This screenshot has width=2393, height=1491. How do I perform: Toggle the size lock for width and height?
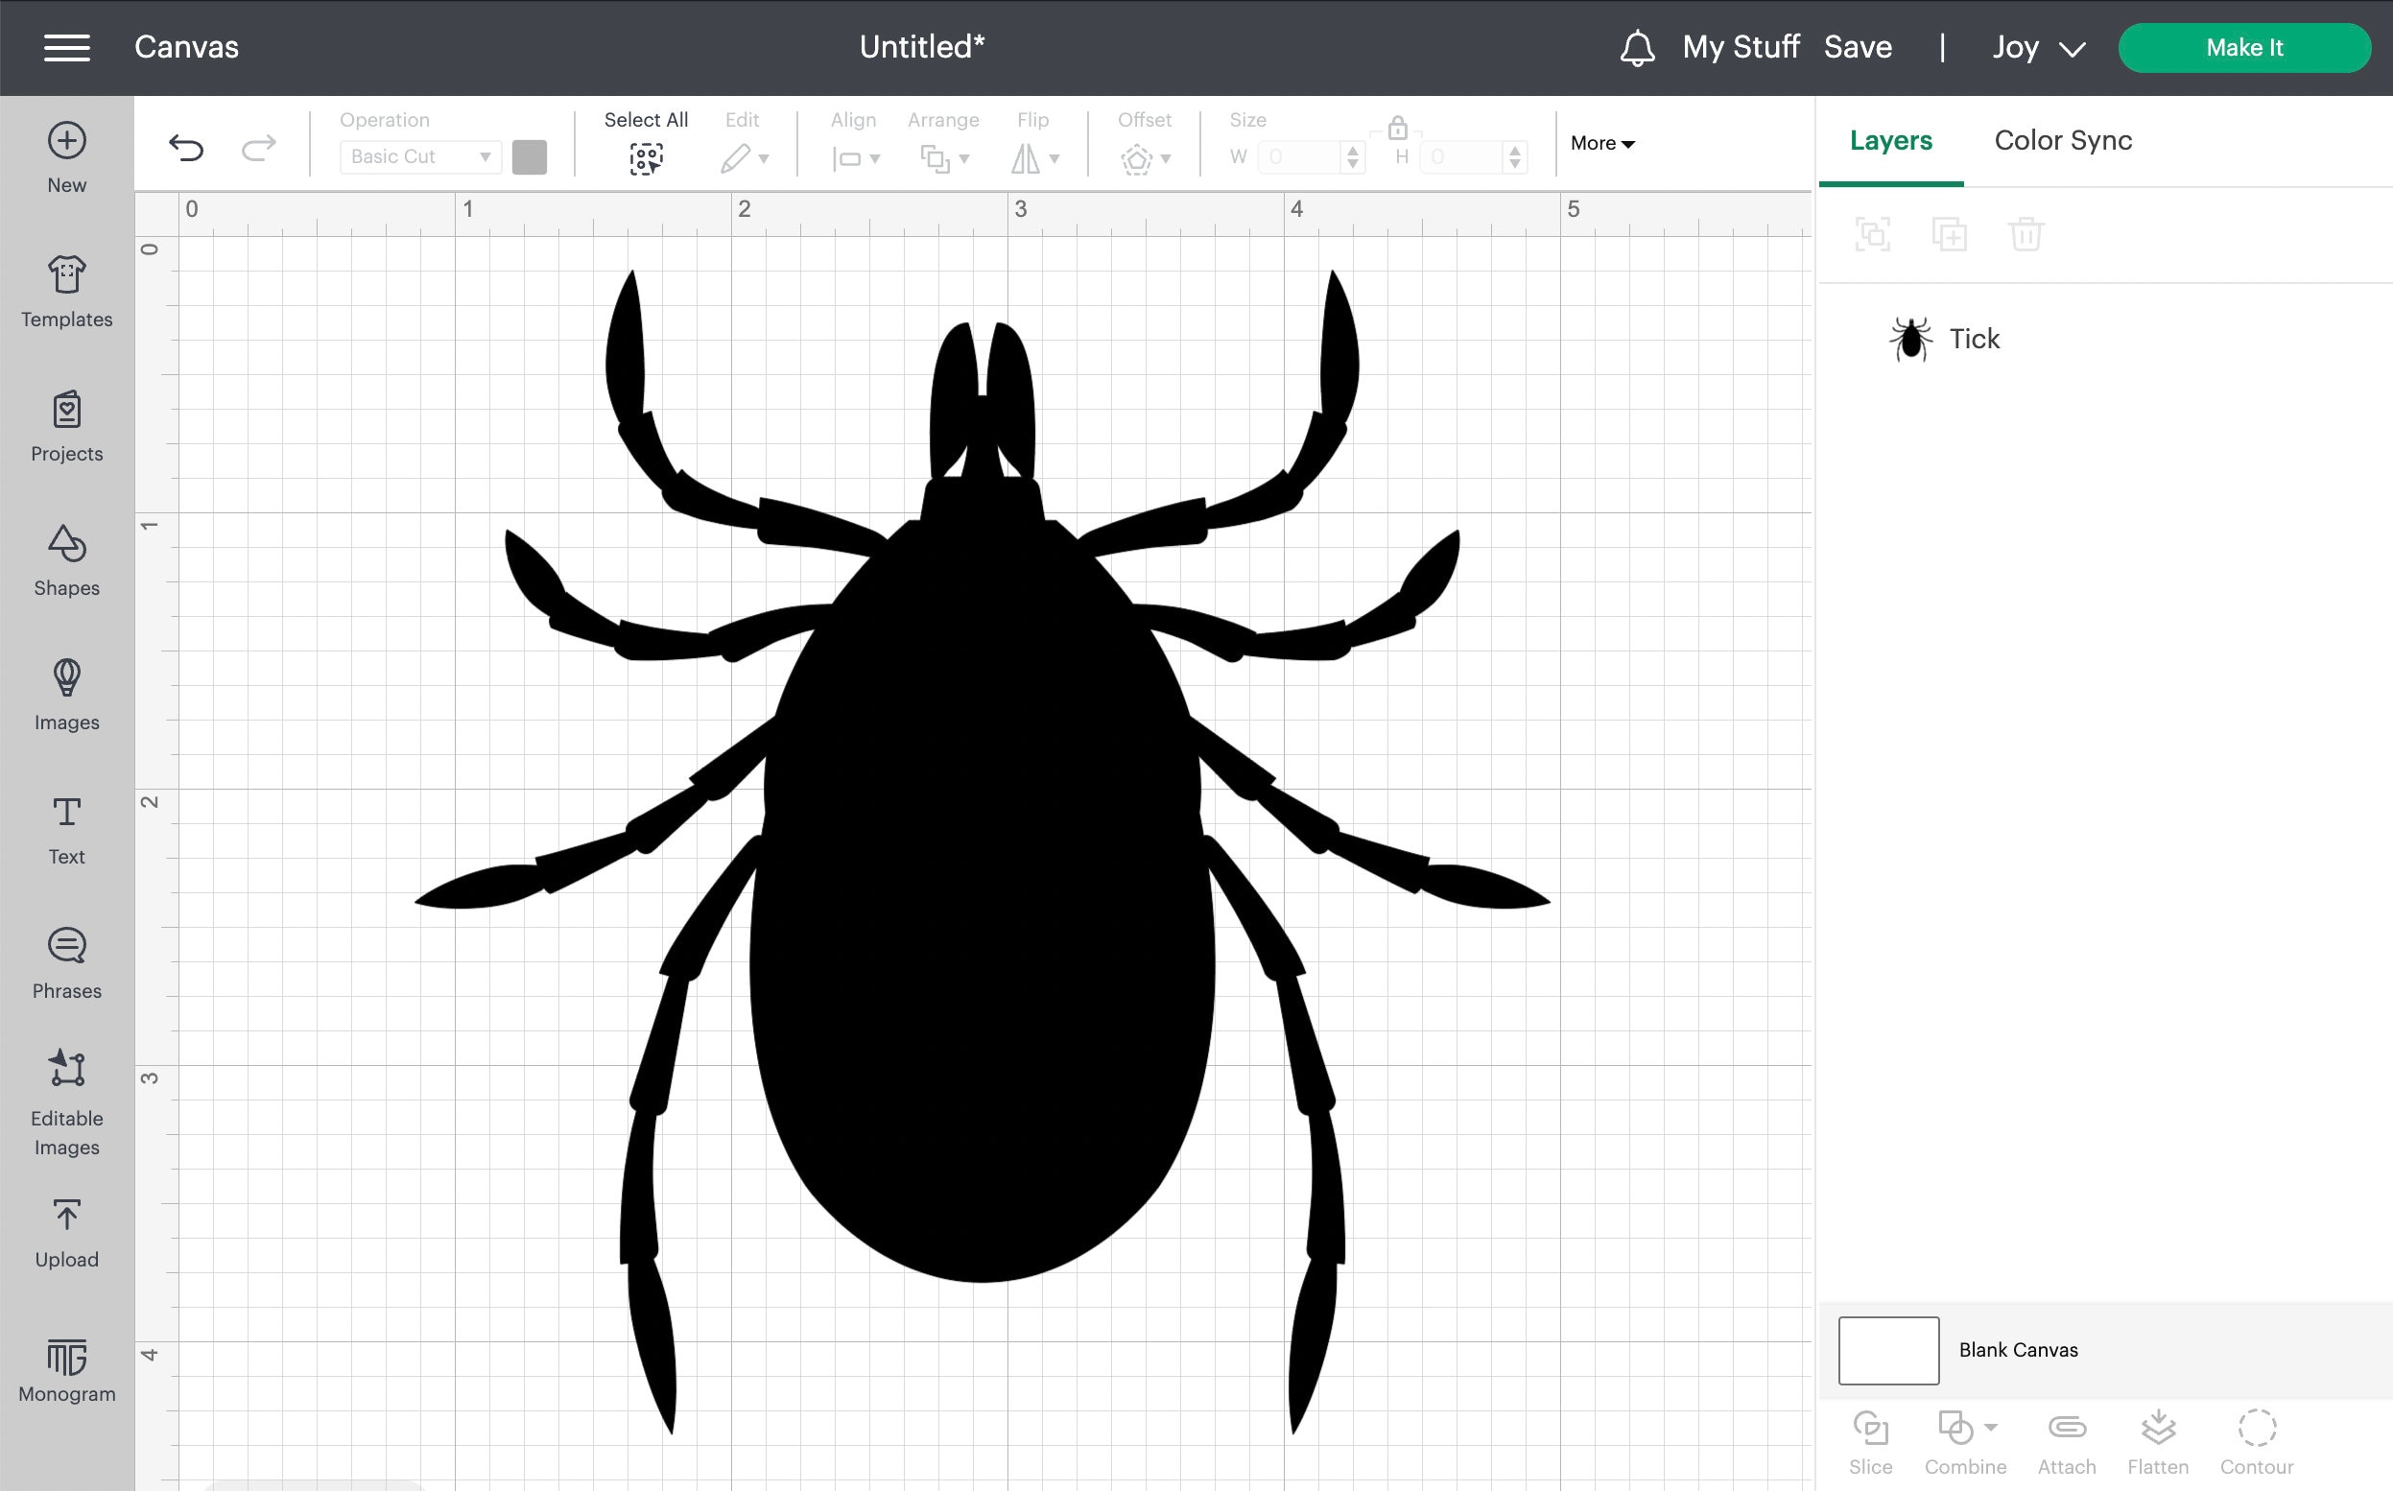[x=1396, y=129]
